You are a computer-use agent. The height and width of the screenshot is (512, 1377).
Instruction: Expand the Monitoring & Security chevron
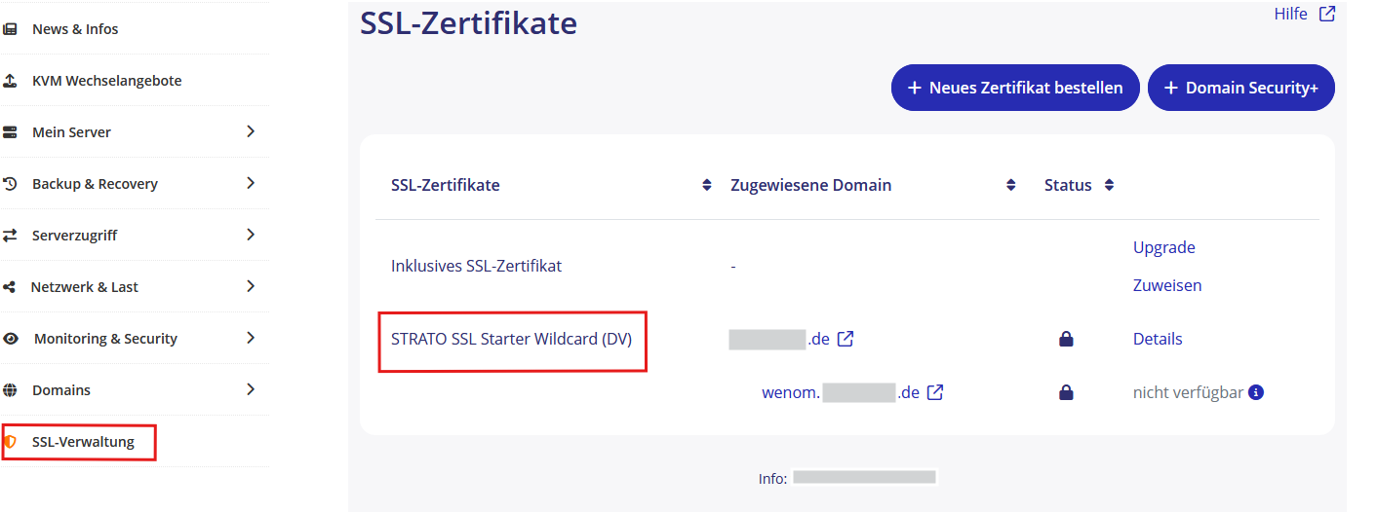click(251, 338)
